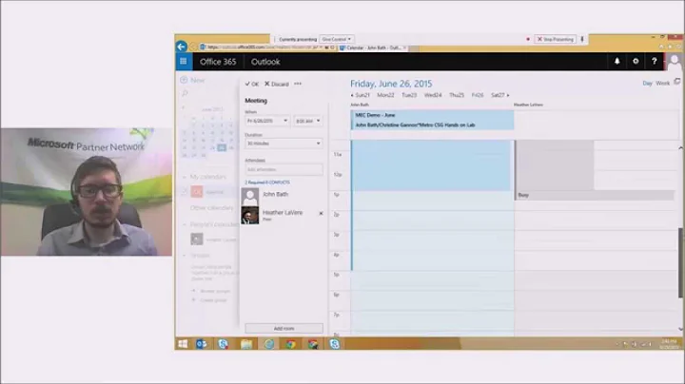Click the Add attendees input field
Viewport: 685px width, 384px height.
tap(284, 169)
